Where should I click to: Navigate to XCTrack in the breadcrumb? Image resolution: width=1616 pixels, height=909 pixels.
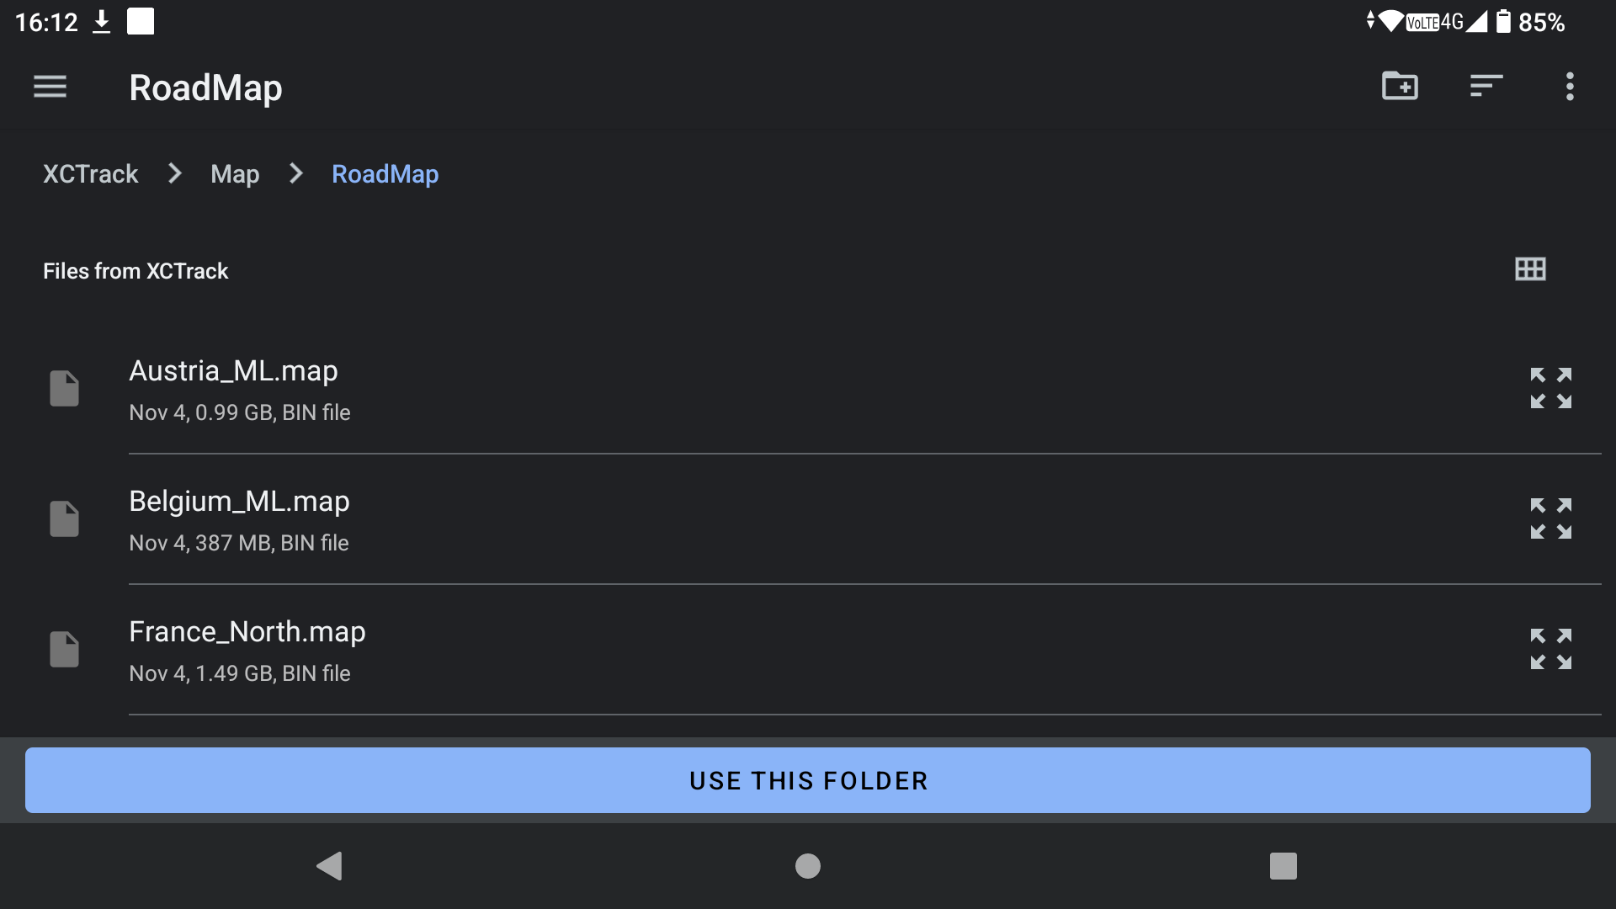click(90, 174)
